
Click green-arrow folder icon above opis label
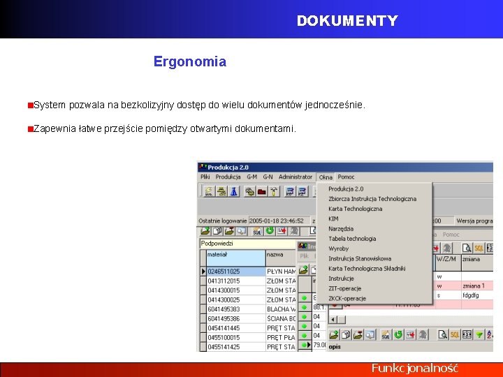point(334,334)
